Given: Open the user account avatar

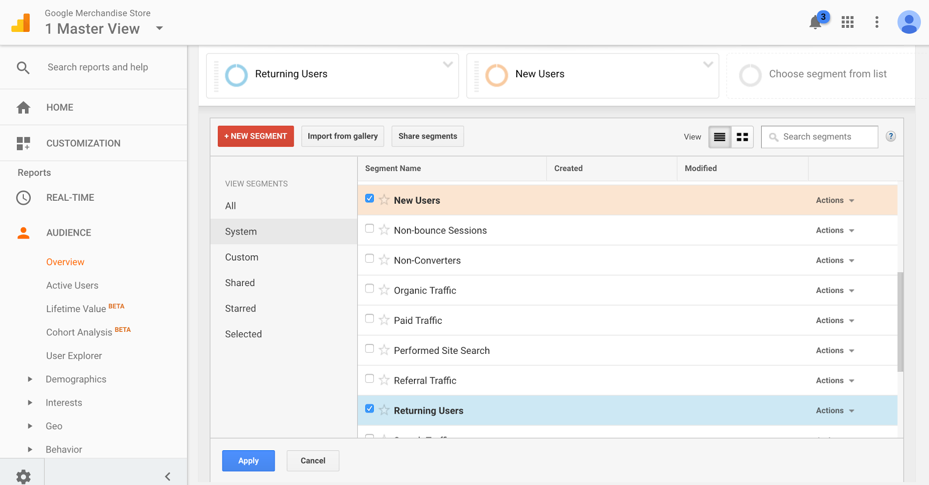Looking at the screenshot, I should pyautogui.click(x=909, y=22).
